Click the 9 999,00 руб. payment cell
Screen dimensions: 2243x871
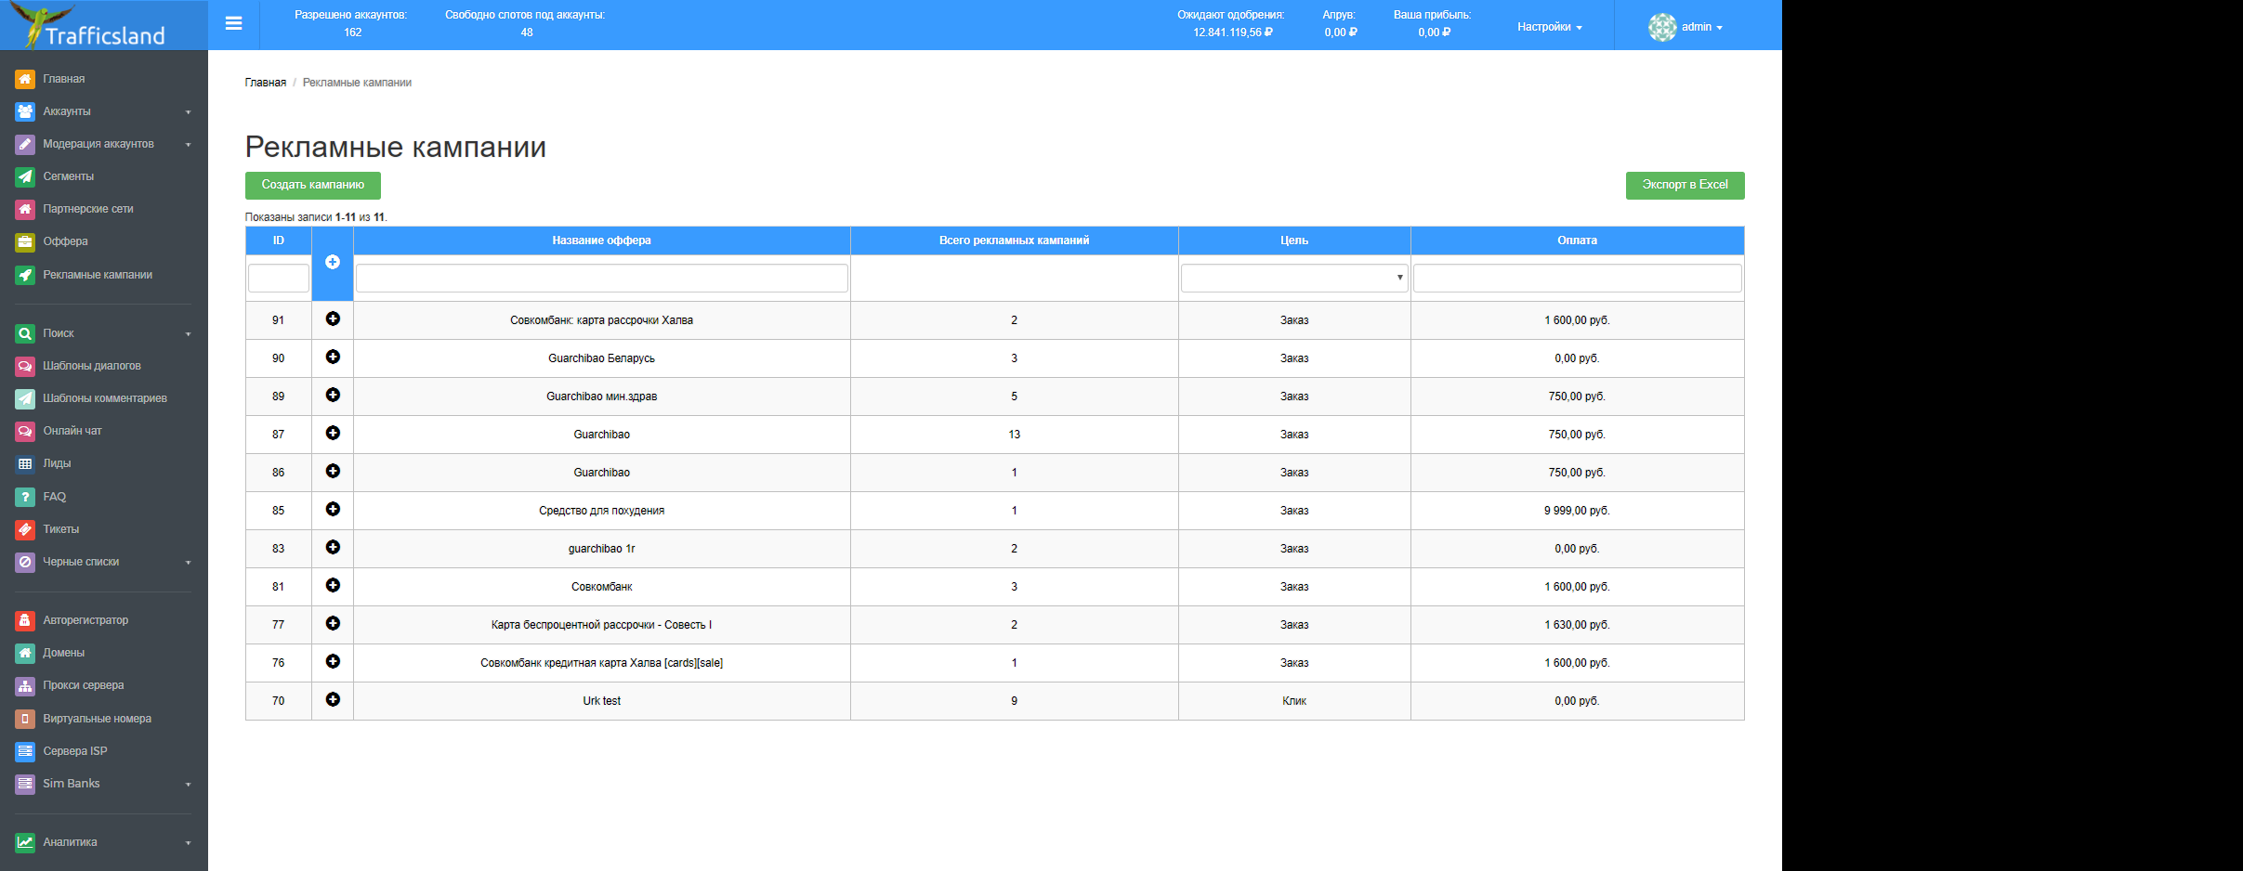1577,511
